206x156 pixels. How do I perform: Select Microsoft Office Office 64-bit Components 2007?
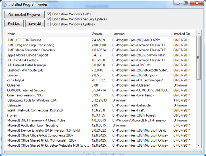pyautogui.click(x=101, y=135)
